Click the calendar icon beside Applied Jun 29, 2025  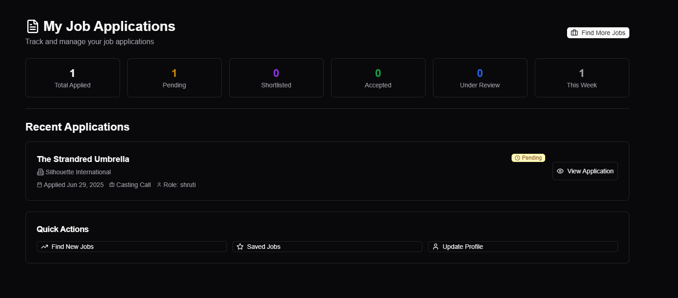tap(40, 185)
